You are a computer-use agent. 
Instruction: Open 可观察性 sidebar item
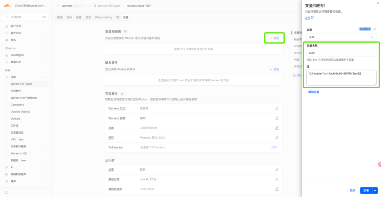tap(16, 91)
